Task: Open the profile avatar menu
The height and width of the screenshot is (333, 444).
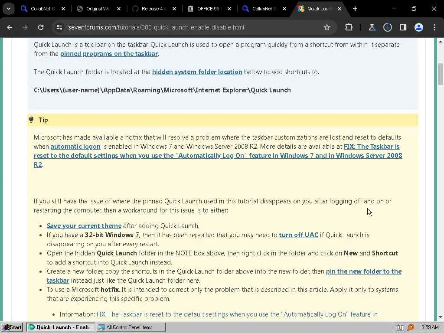Action: click(419, 27)
